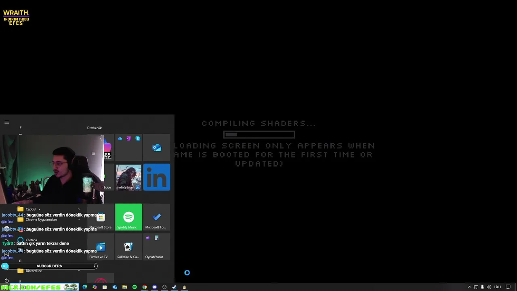Show hidden system tray icons
Viewport: 517px width, 291px height.
point(469,287)
